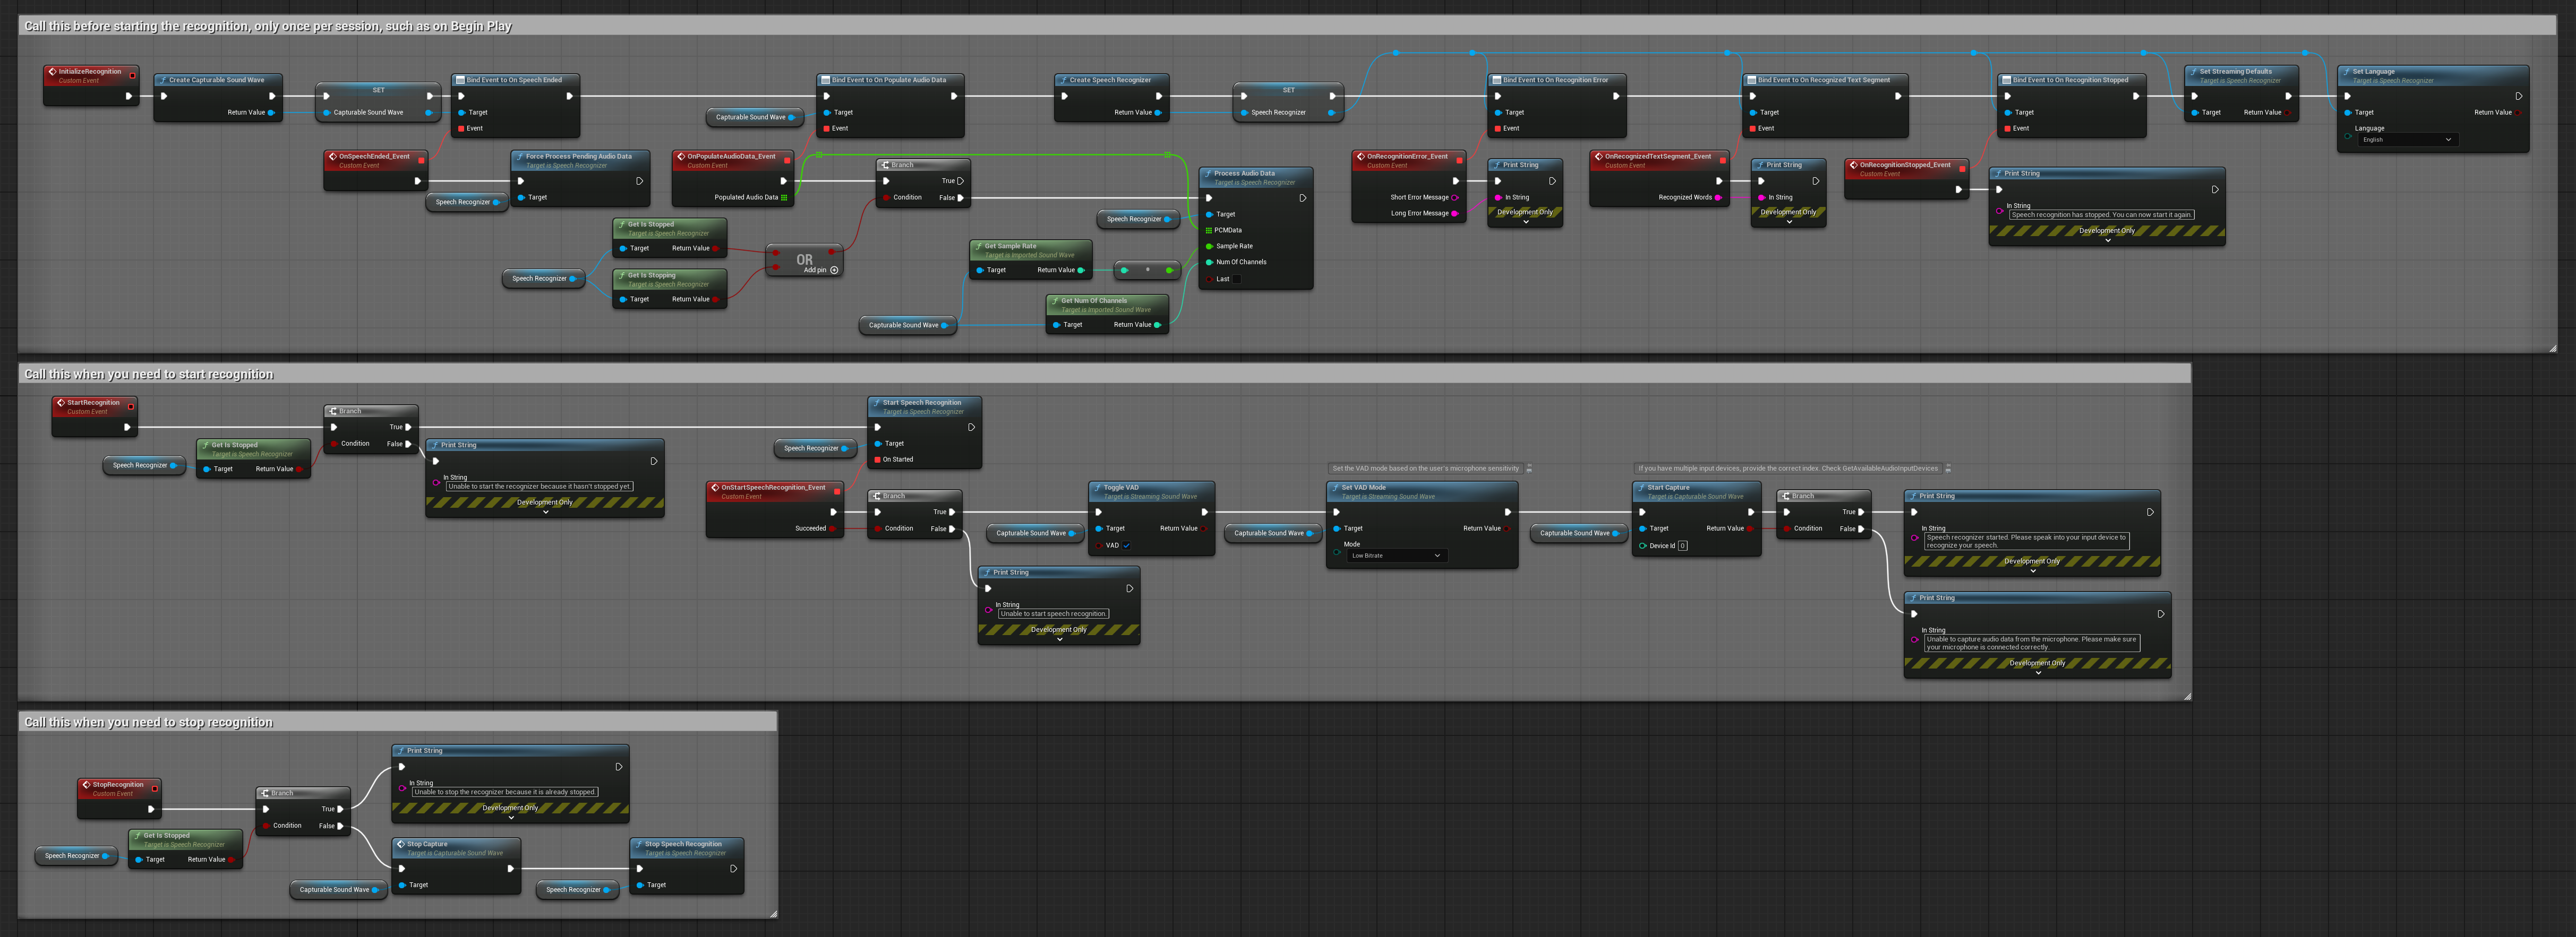Select the Create Speech Recognizer node title
The image size is (2576, 937).
click(1110, 80)
